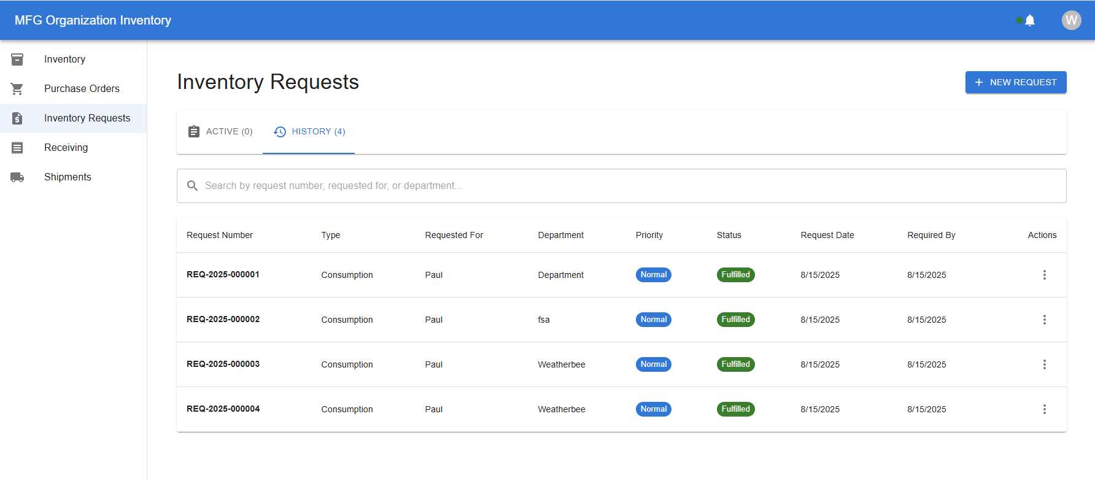Open actions menu for REQ-2025-000002
Viewport: 1095px width, 481px height.
point(1044,320)
